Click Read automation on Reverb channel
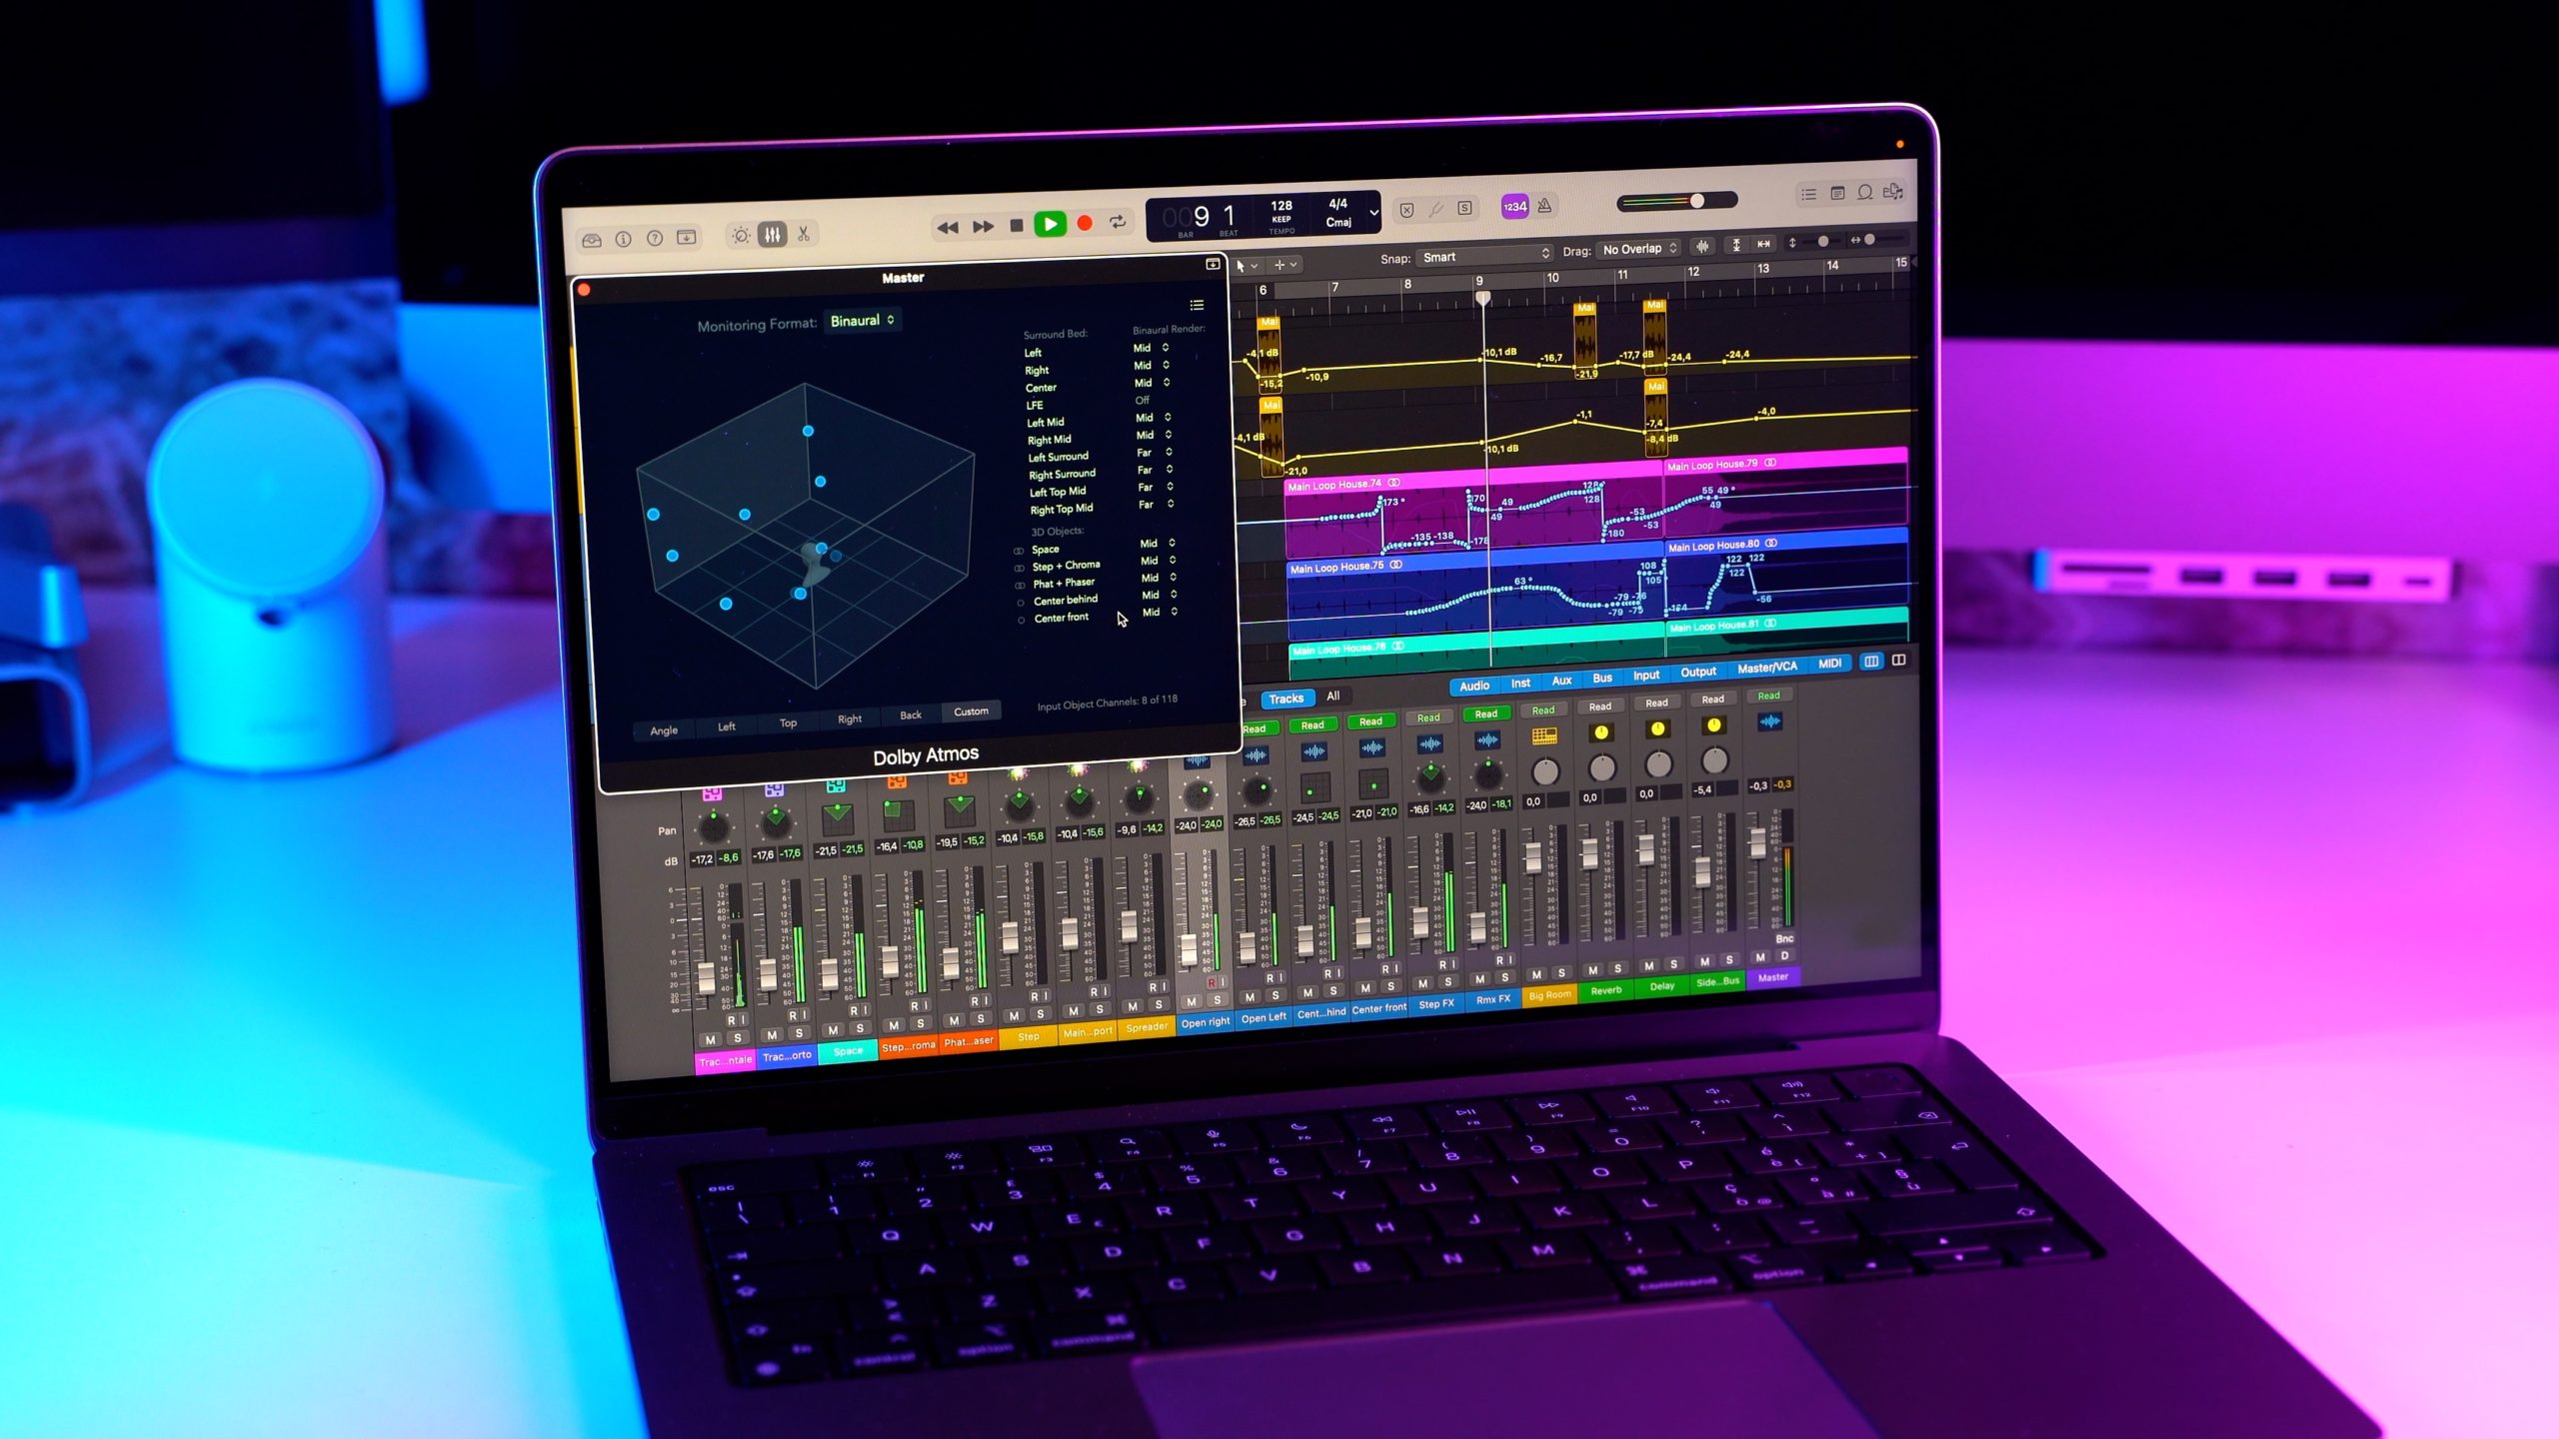Image resolution: width=2559 pixels, height=1439 pixels. [x=1599, y=707]
